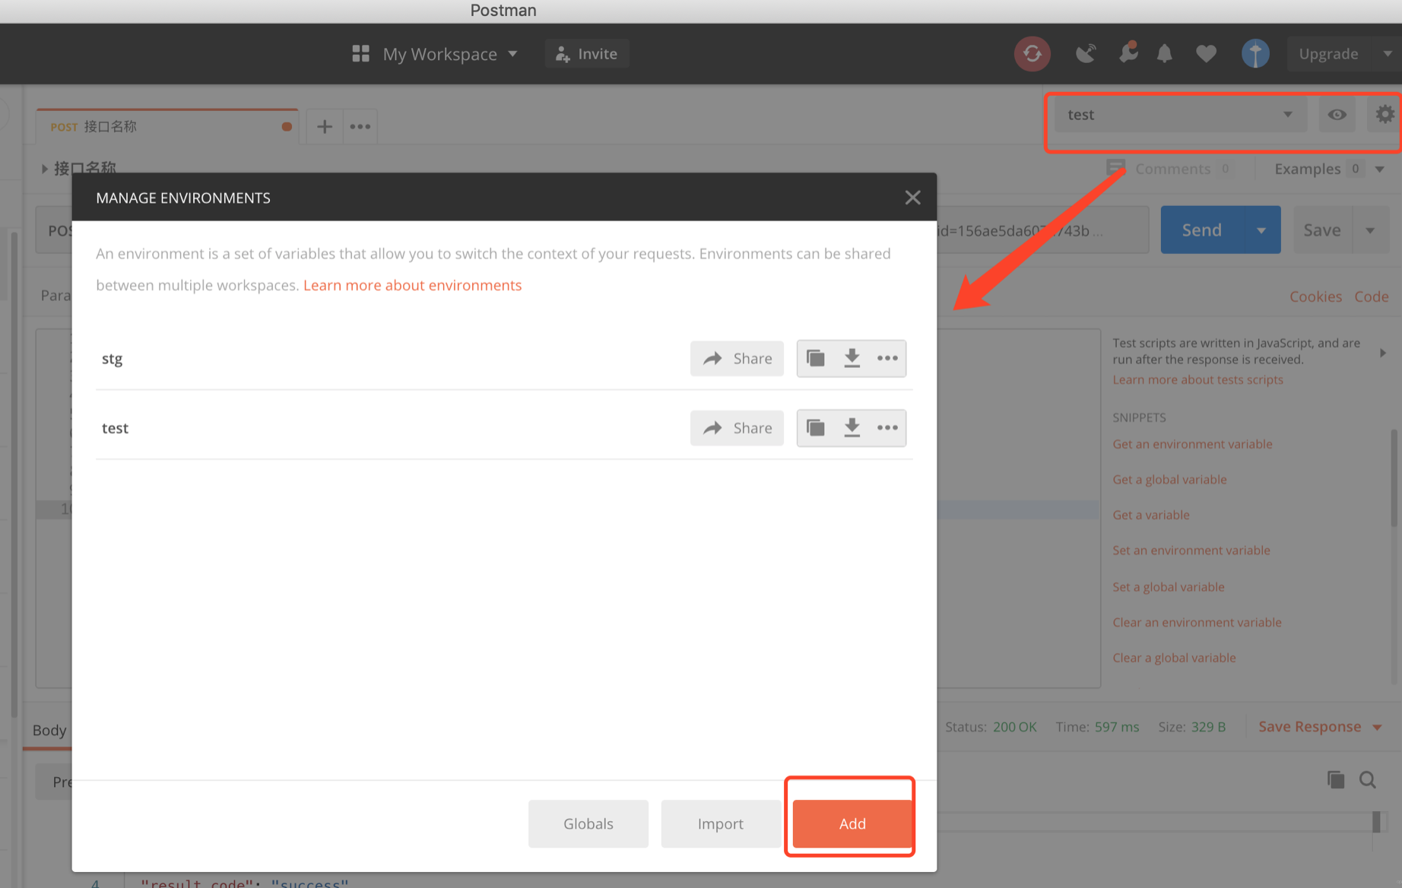Download the stg environment
Viewport: 1402px width, 888px height.
coord(852,358)
